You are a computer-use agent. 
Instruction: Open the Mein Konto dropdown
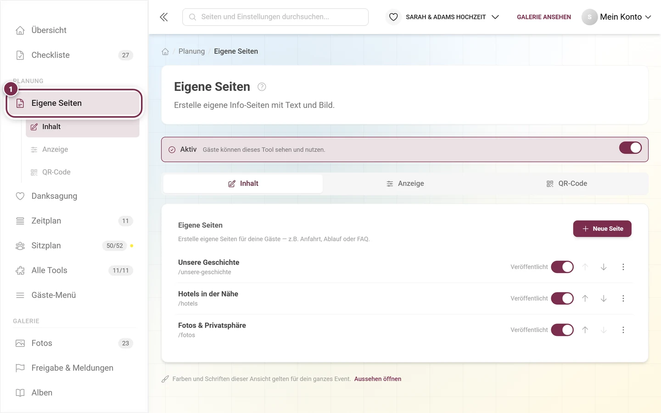tap(616, 17)
